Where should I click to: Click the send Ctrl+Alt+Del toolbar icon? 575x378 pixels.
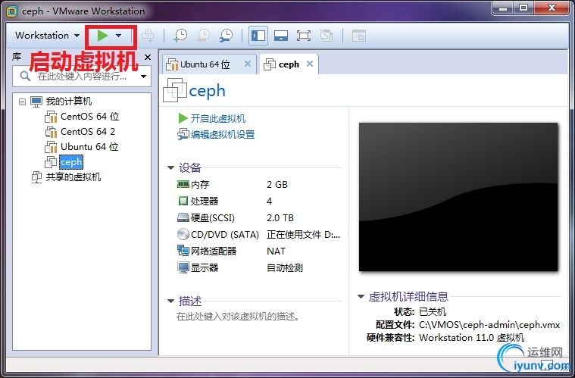(148, 36)
